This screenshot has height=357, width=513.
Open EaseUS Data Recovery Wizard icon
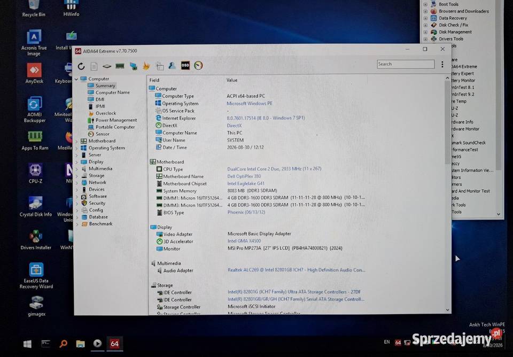click(36, 276)
